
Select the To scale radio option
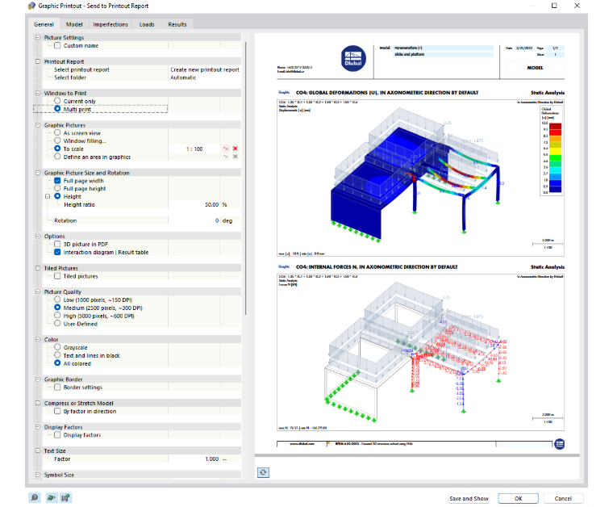pos(57,149)
